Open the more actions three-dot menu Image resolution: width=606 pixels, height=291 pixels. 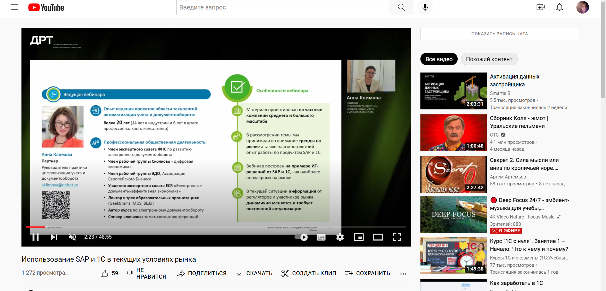(x=403, y=274)
